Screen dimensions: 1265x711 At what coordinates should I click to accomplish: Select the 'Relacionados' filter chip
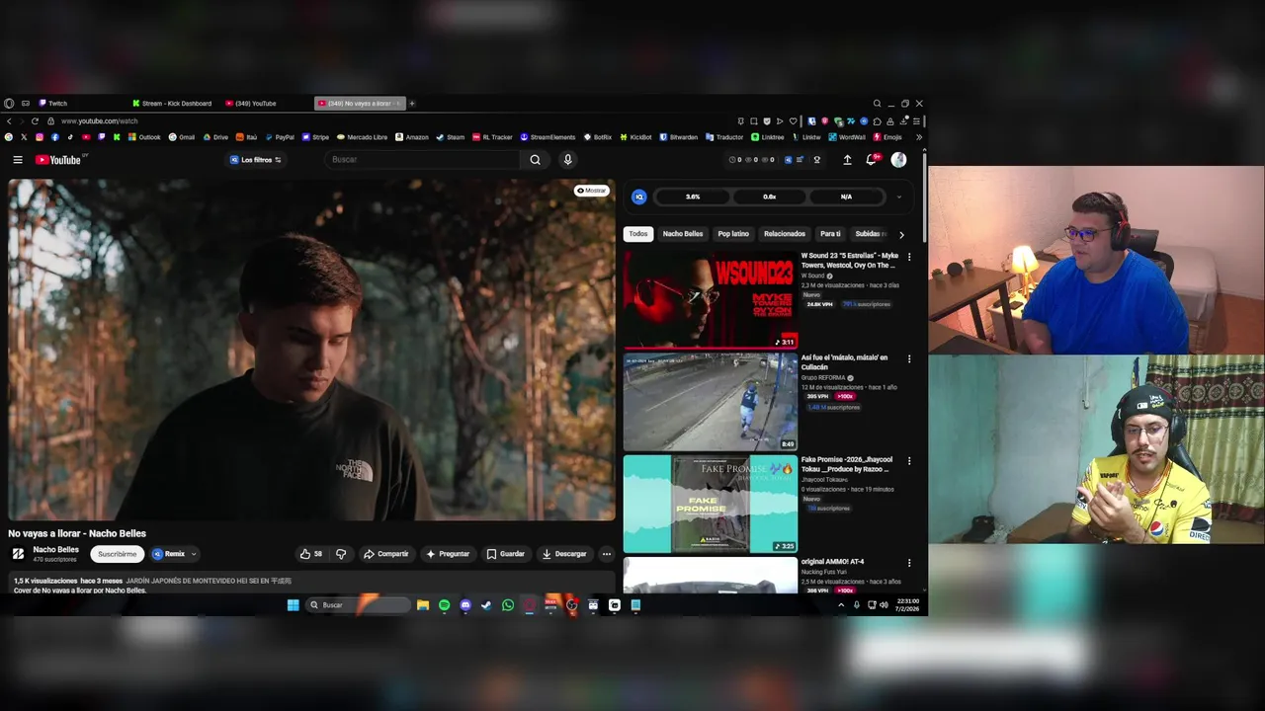(785, 234)
